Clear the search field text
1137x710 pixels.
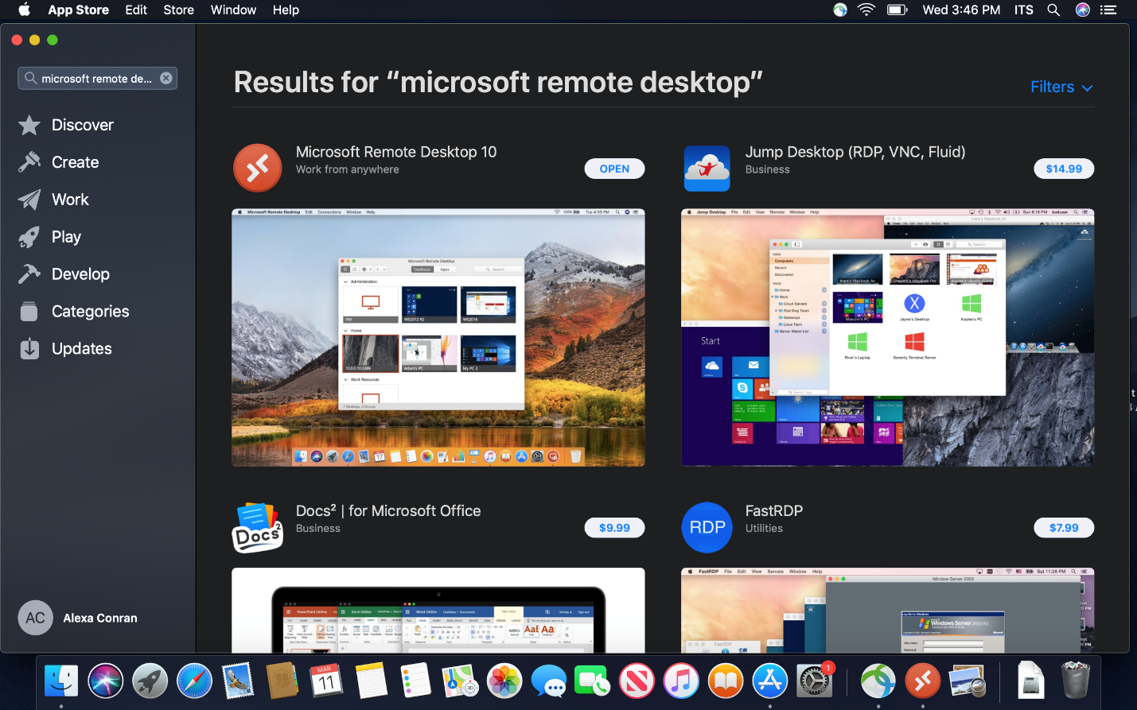[x=166, y=78]
